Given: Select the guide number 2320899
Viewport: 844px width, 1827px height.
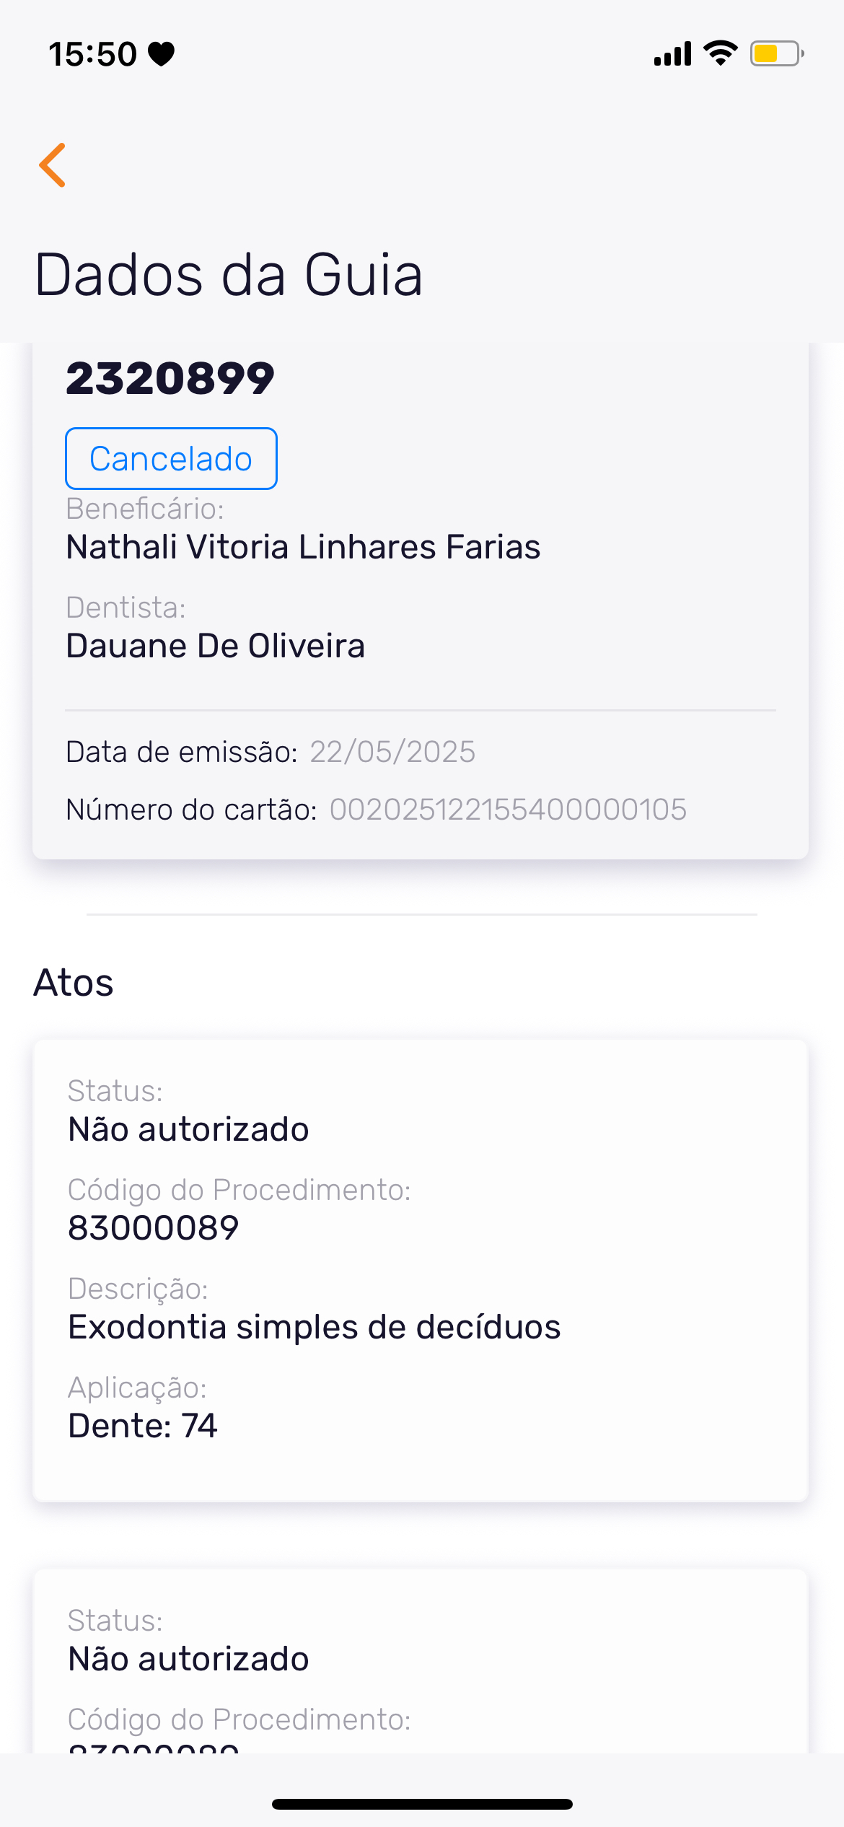Looking at the screenshot, I should [x=170, y=379].
